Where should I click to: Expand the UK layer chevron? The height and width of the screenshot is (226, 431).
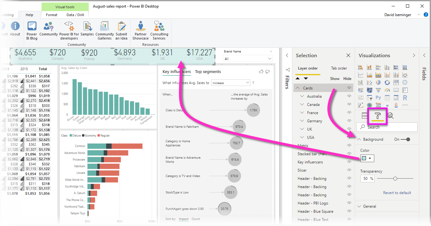click(x=302, y=129)
